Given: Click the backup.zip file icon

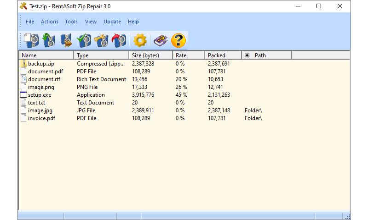Looking at the screenshot, I should point(24,63).
